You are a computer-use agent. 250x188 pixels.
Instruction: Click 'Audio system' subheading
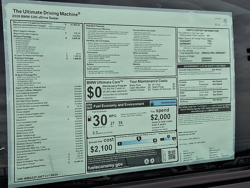click(93, 69)
